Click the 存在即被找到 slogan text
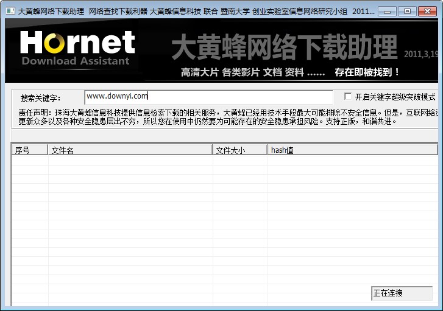The height and width of the screenshot is (311, 443). pyautogui.click(x=367, y=72)
